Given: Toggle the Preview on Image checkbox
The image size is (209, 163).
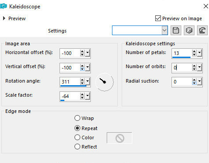Looking at the screenshot, I should click(158, 18).
